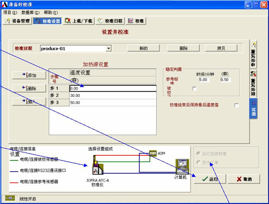Switch to 校准日程 schedule tab
The height and width of the screenshot is (204, 269).
coord(110,21)
